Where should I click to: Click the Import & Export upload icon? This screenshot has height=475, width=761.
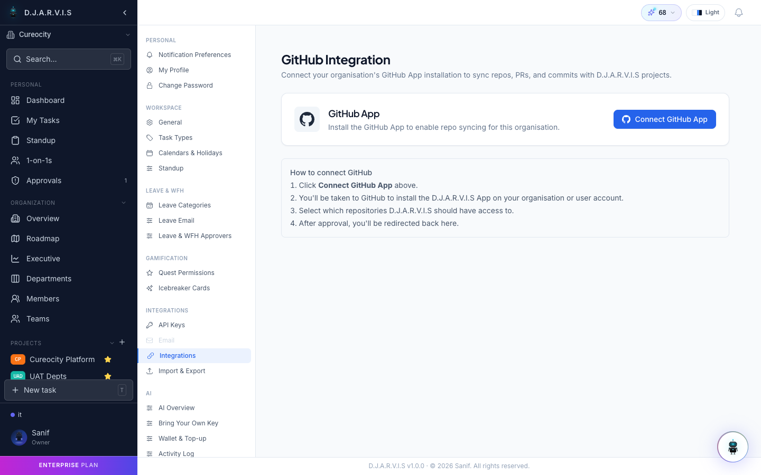pos(150,371)
